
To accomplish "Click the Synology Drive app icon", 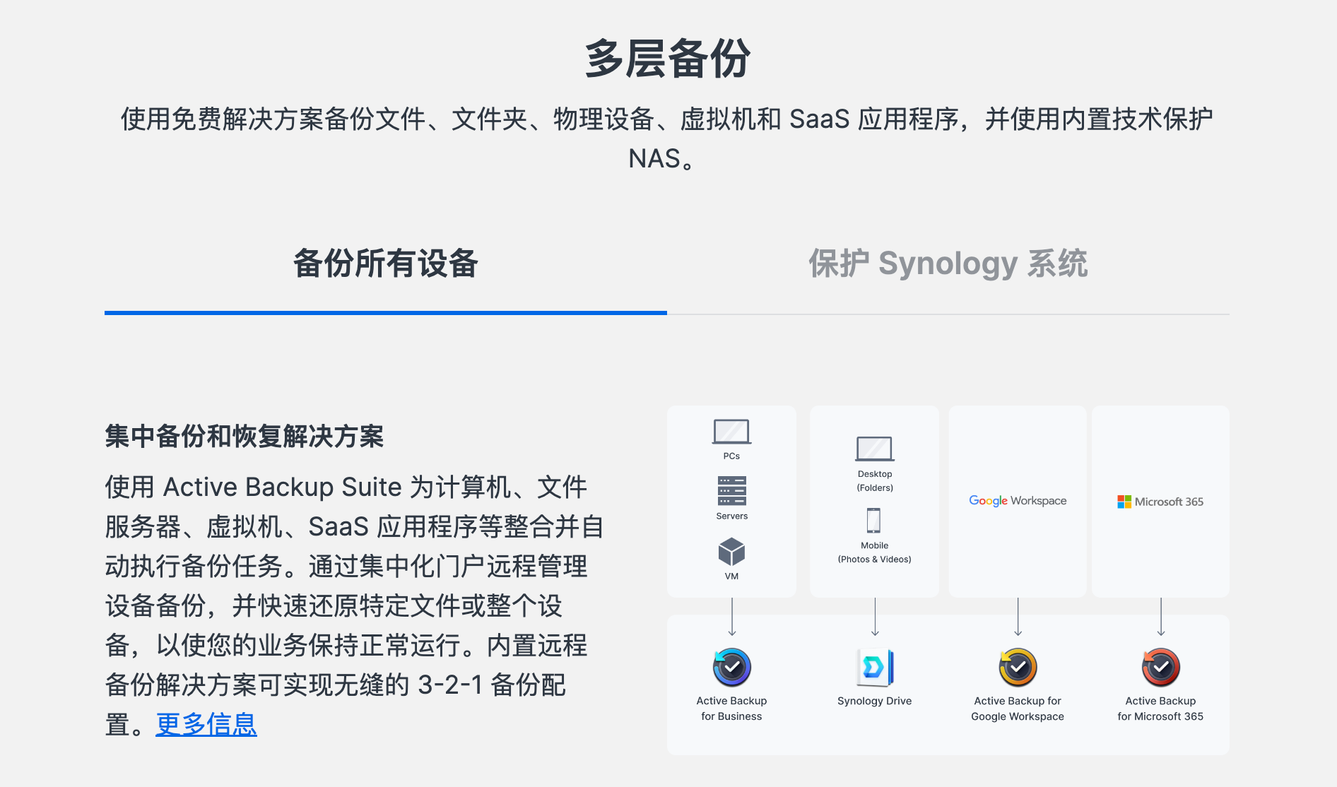I will coord(874,667).
